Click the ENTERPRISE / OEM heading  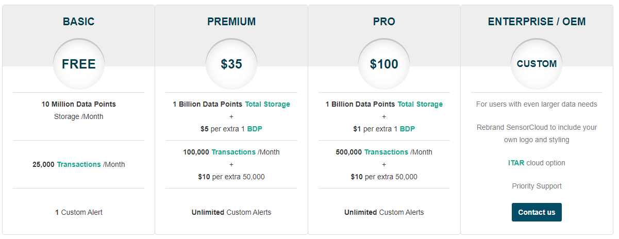pyautogui.click(x=537, y=22)
